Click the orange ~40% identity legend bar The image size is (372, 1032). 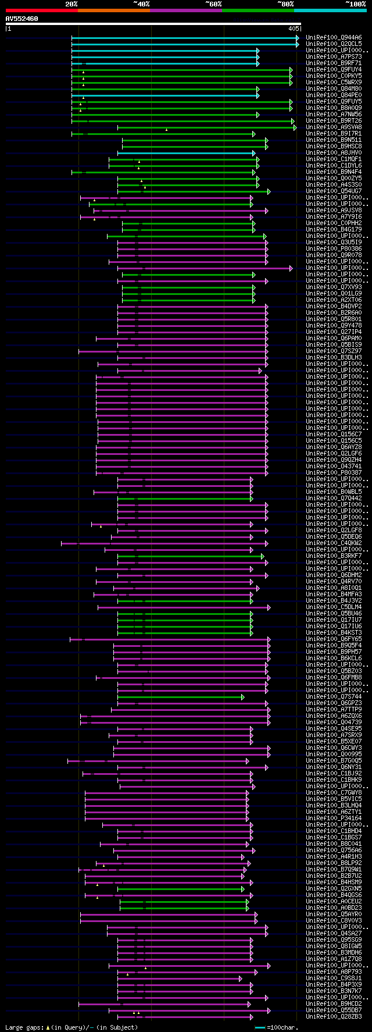pos(114,10)
